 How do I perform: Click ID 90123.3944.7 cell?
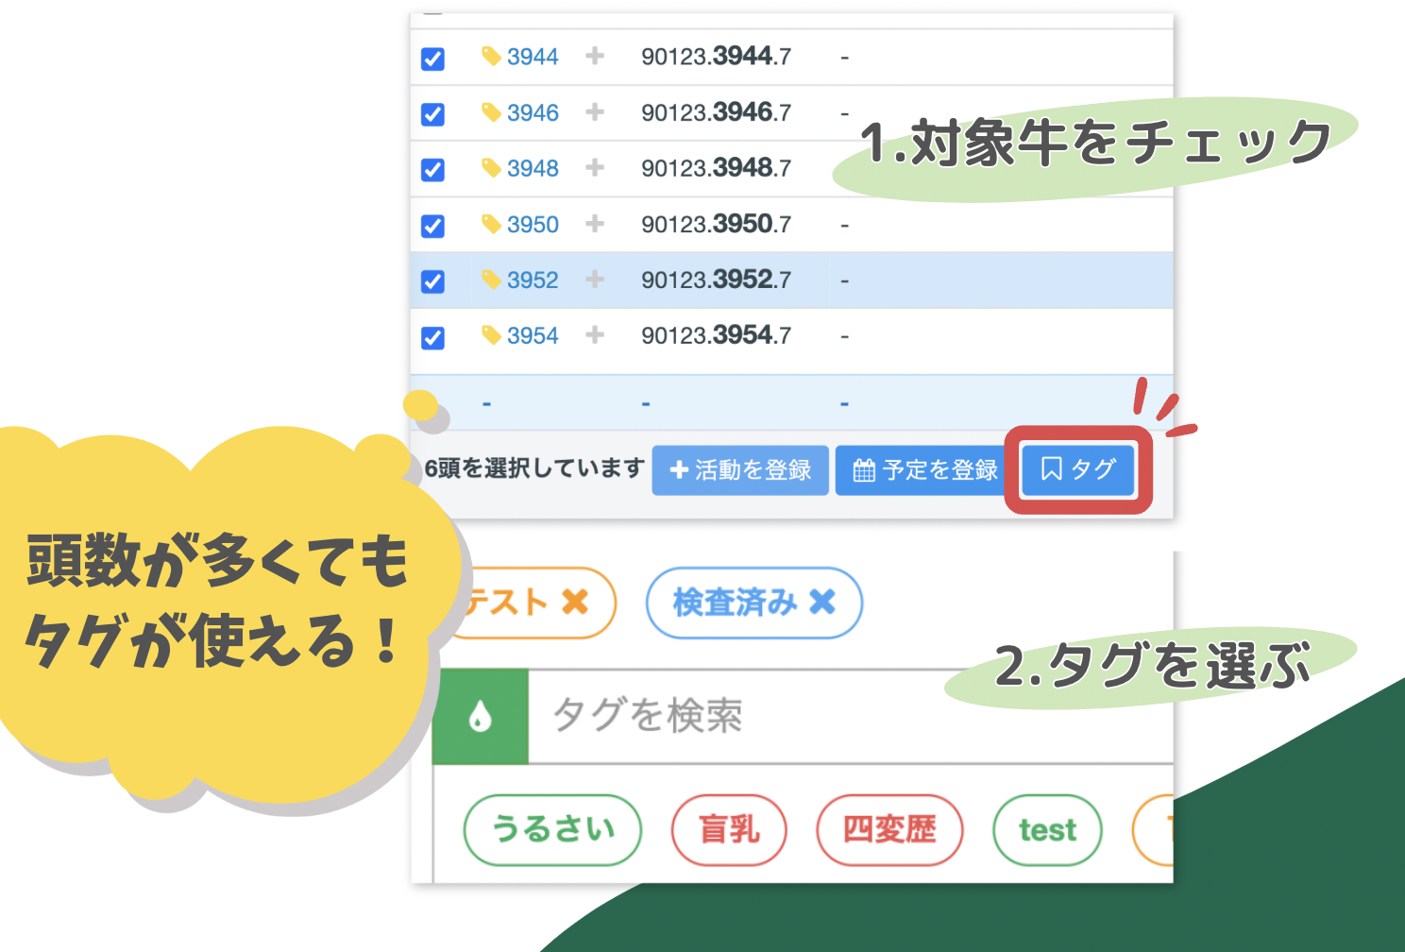tap(716, 57)
